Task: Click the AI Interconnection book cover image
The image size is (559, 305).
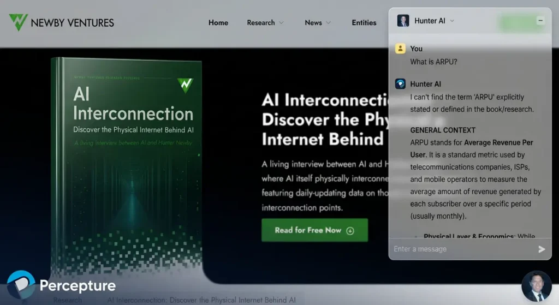Action: pyautogui.click(x=126, y=164)
